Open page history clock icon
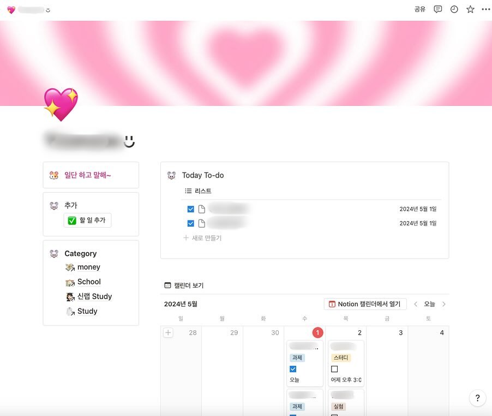The height and width of the screenshot is (416, 492). (x=454, y=9)
